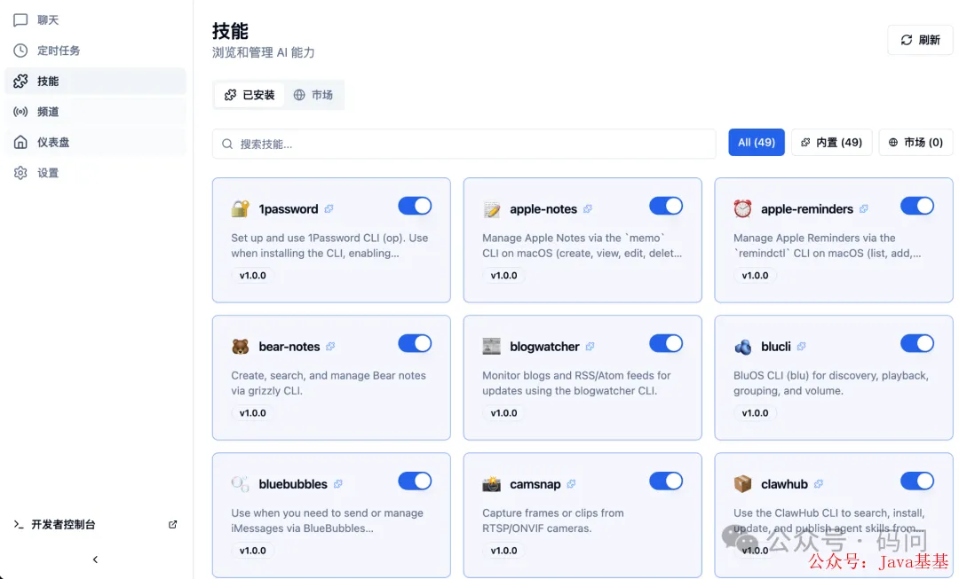Open 频道 channels in sidebar
This screenshot has height=579, width=959.
(95, 112)
